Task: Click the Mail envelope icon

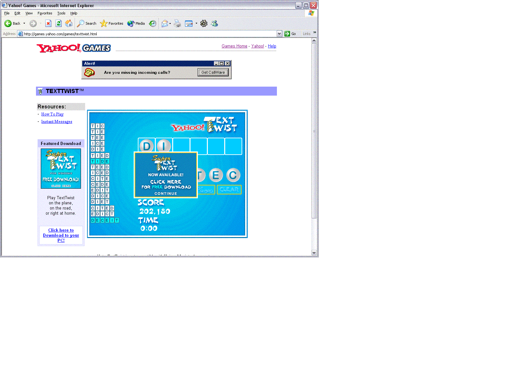Action: click(164, 23)
